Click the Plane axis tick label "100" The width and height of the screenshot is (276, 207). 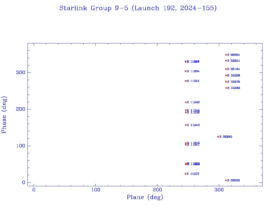96,190
